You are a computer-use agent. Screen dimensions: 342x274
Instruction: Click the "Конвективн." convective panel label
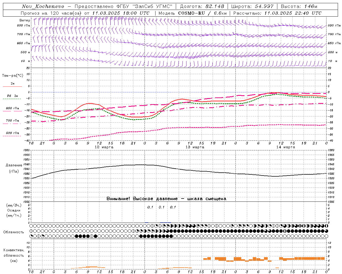pyautogui.click(x=14, y=250)
